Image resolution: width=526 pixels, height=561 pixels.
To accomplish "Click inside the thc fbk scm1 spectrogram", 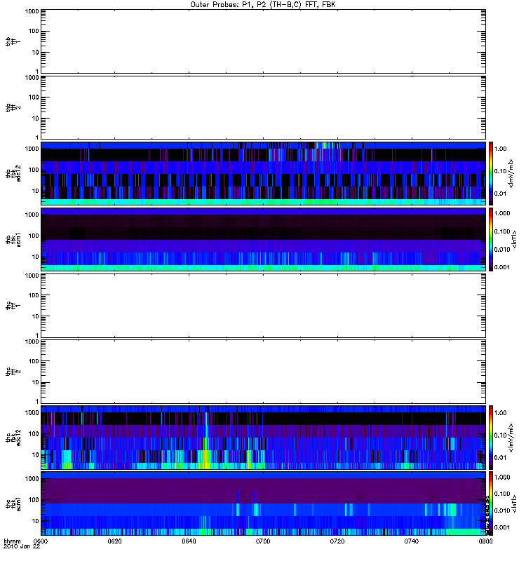I will [263, 503].
